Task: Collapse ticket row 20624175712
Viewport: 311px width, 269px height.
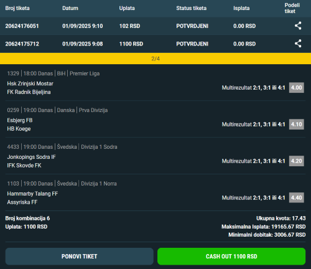Action: (155, 44)
